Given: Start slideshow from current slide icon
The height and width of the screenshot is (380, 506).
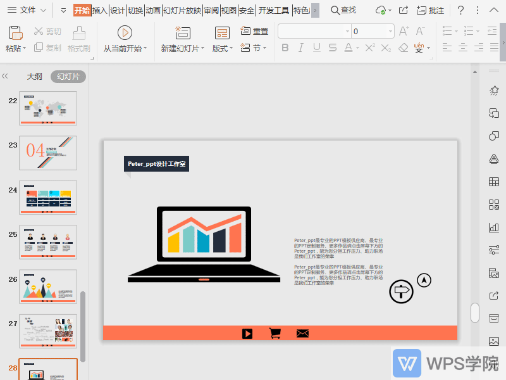Looking at the screenshot, I should pyautogui.click(x=125, y=33).
